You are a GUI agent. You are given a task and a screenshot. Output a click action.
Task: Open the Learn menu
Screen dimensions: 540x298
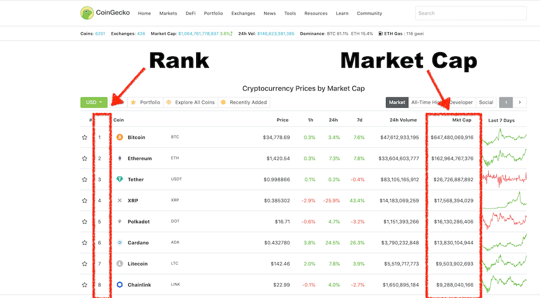(x=342, y=13)
